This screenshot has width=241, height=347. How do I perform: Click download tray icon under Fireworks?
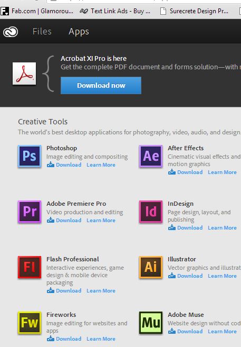[x=51, y=339]
